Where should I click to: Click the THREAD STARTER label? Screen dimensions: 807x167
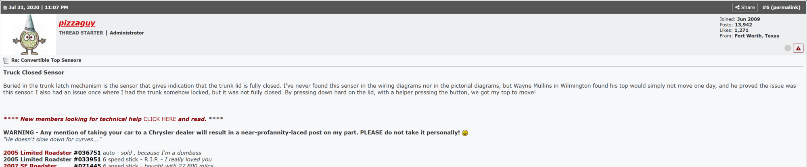click(x=81, y=33)
